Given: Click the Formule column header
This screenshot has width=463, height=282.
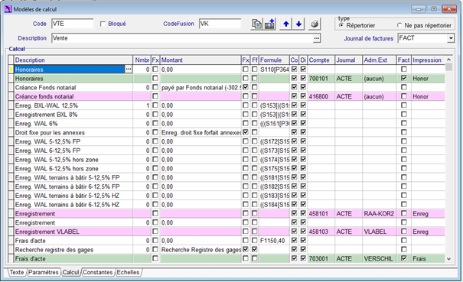Looking at the screenshot, I should [274, 60].
